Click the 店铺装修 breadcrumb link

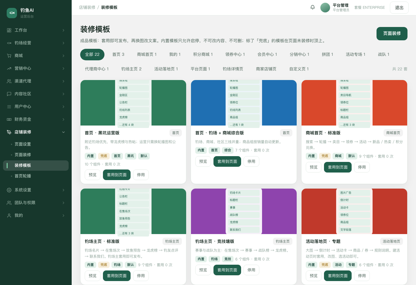tap(87, 8)
